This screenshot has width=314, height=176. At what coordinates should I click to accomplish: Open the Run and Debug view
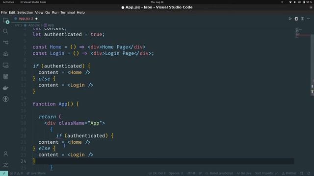tap(5, 54)
